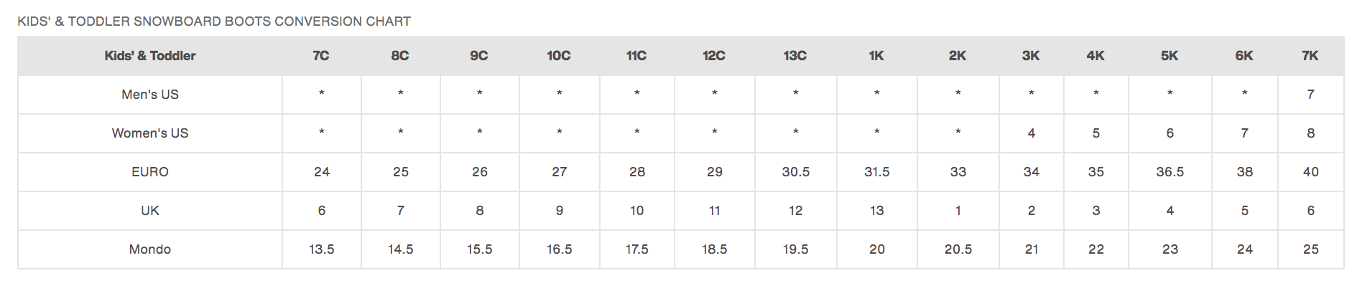
Task: Click the Men's US row label
Action: [x=149, y=95]
